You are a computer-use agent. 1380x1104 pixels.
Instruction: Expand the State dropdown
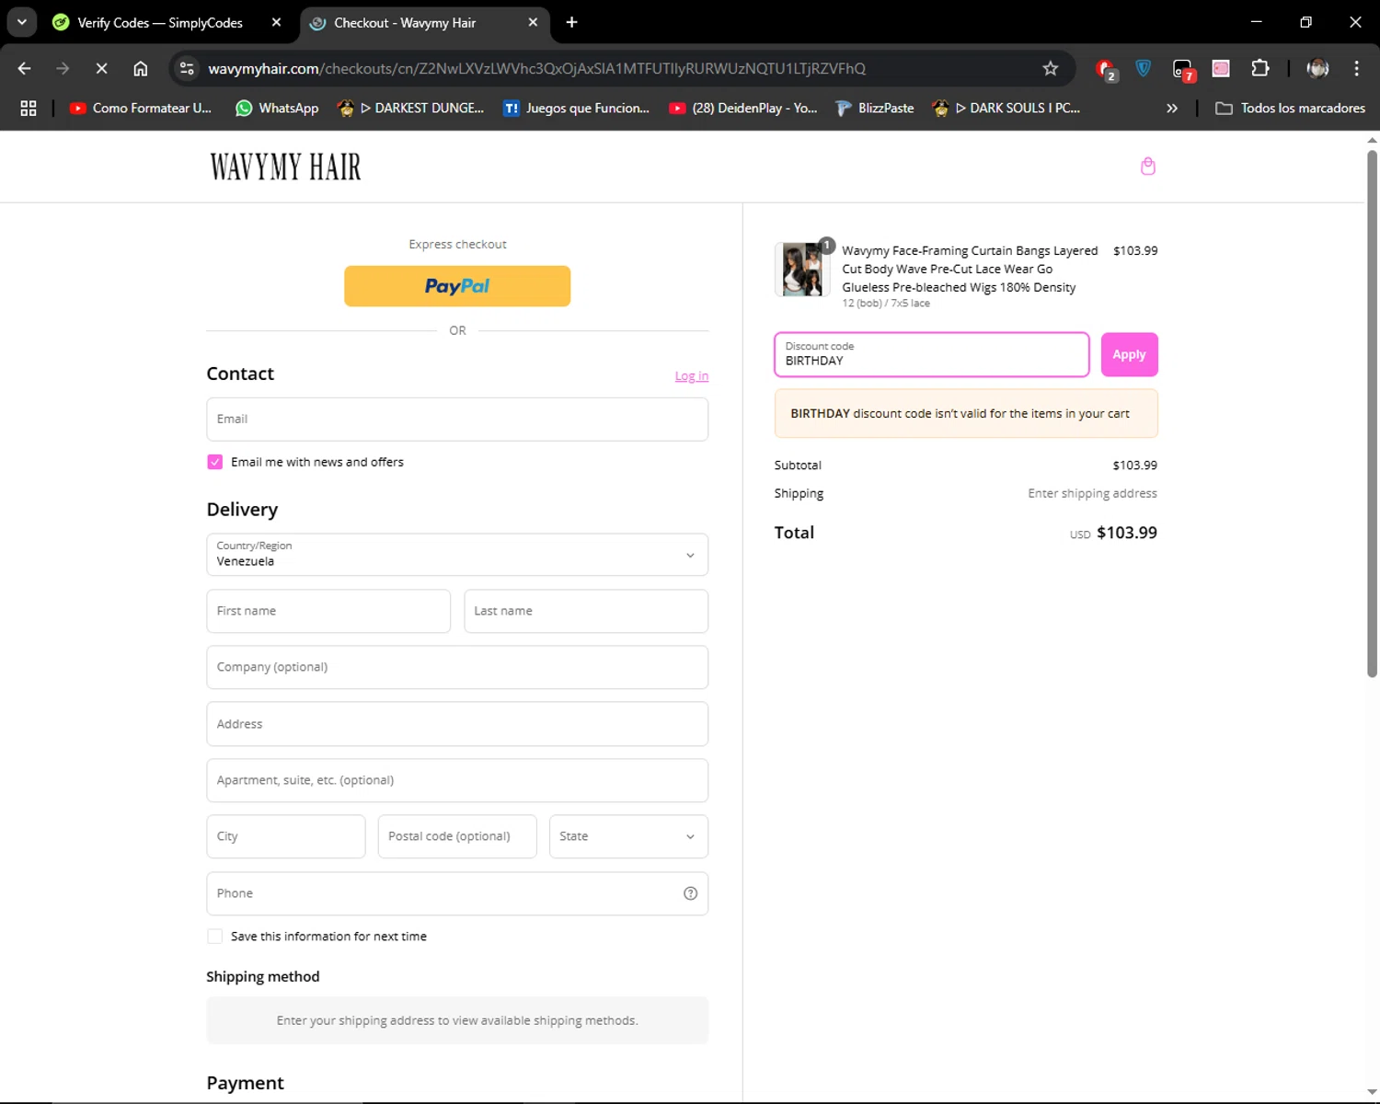click(x=628, y=836)
